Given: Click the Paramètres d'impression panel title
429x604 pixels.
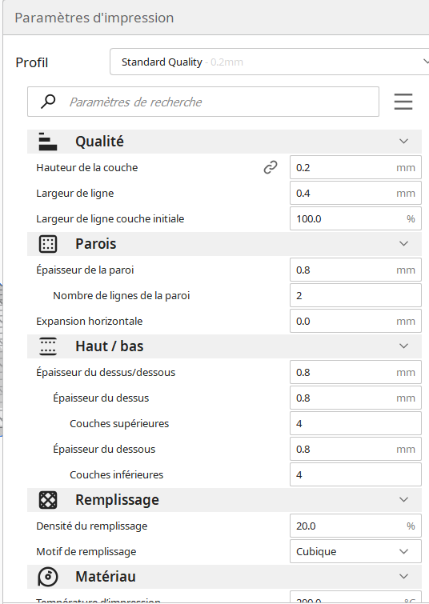Looking at the screenshot, I should (94, 18).
